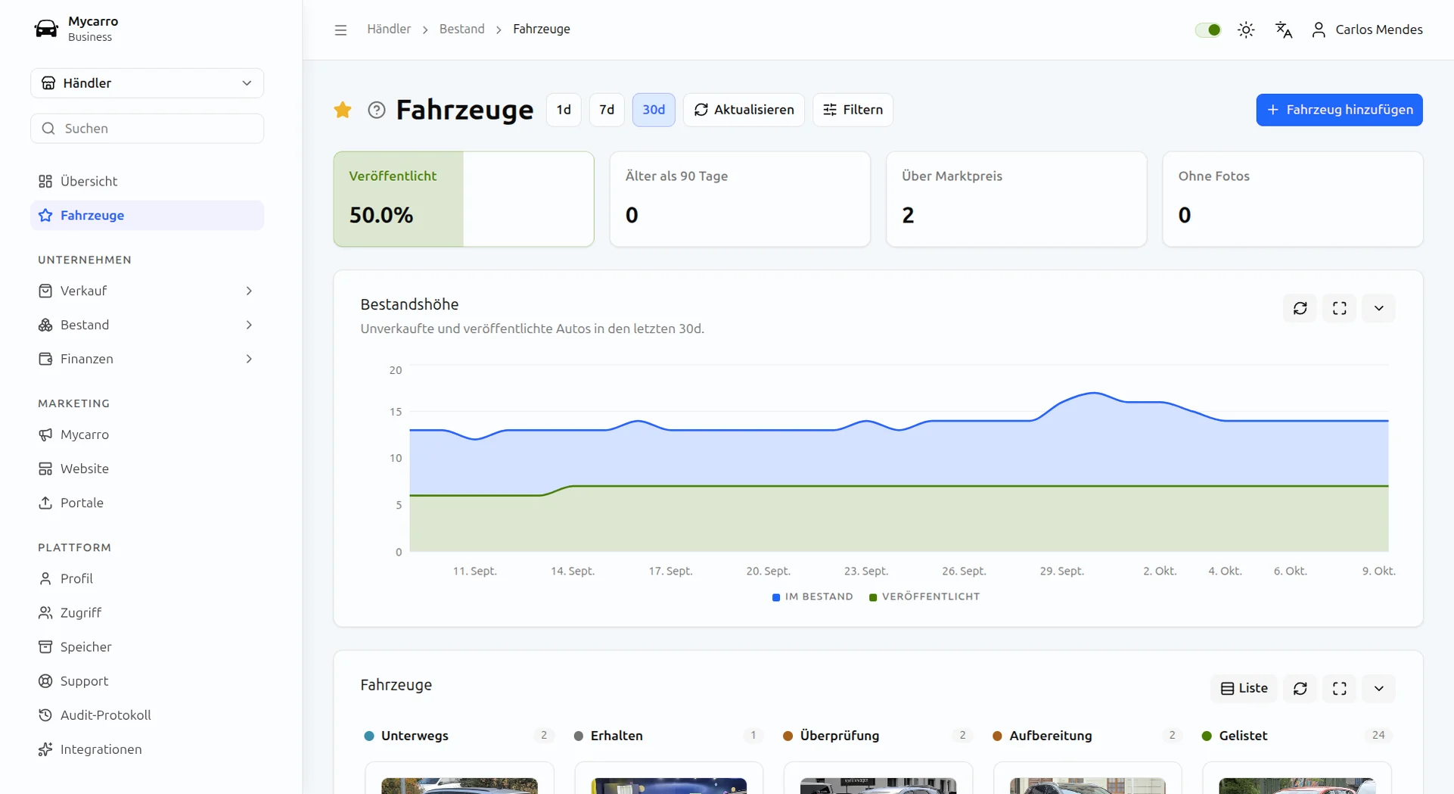Expand Bestandshöhe chart to fullscreen

(1340, 308)
